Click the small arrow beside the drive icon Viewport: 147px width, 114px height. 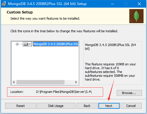click(x=30, y=44)
